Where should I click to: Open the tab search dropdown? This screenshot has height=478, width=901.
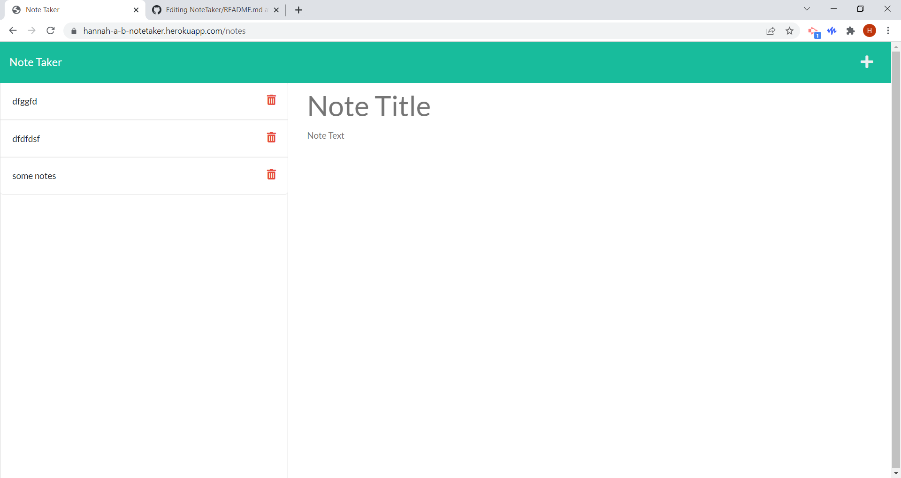pyautogui.click(x=807, y=9)
